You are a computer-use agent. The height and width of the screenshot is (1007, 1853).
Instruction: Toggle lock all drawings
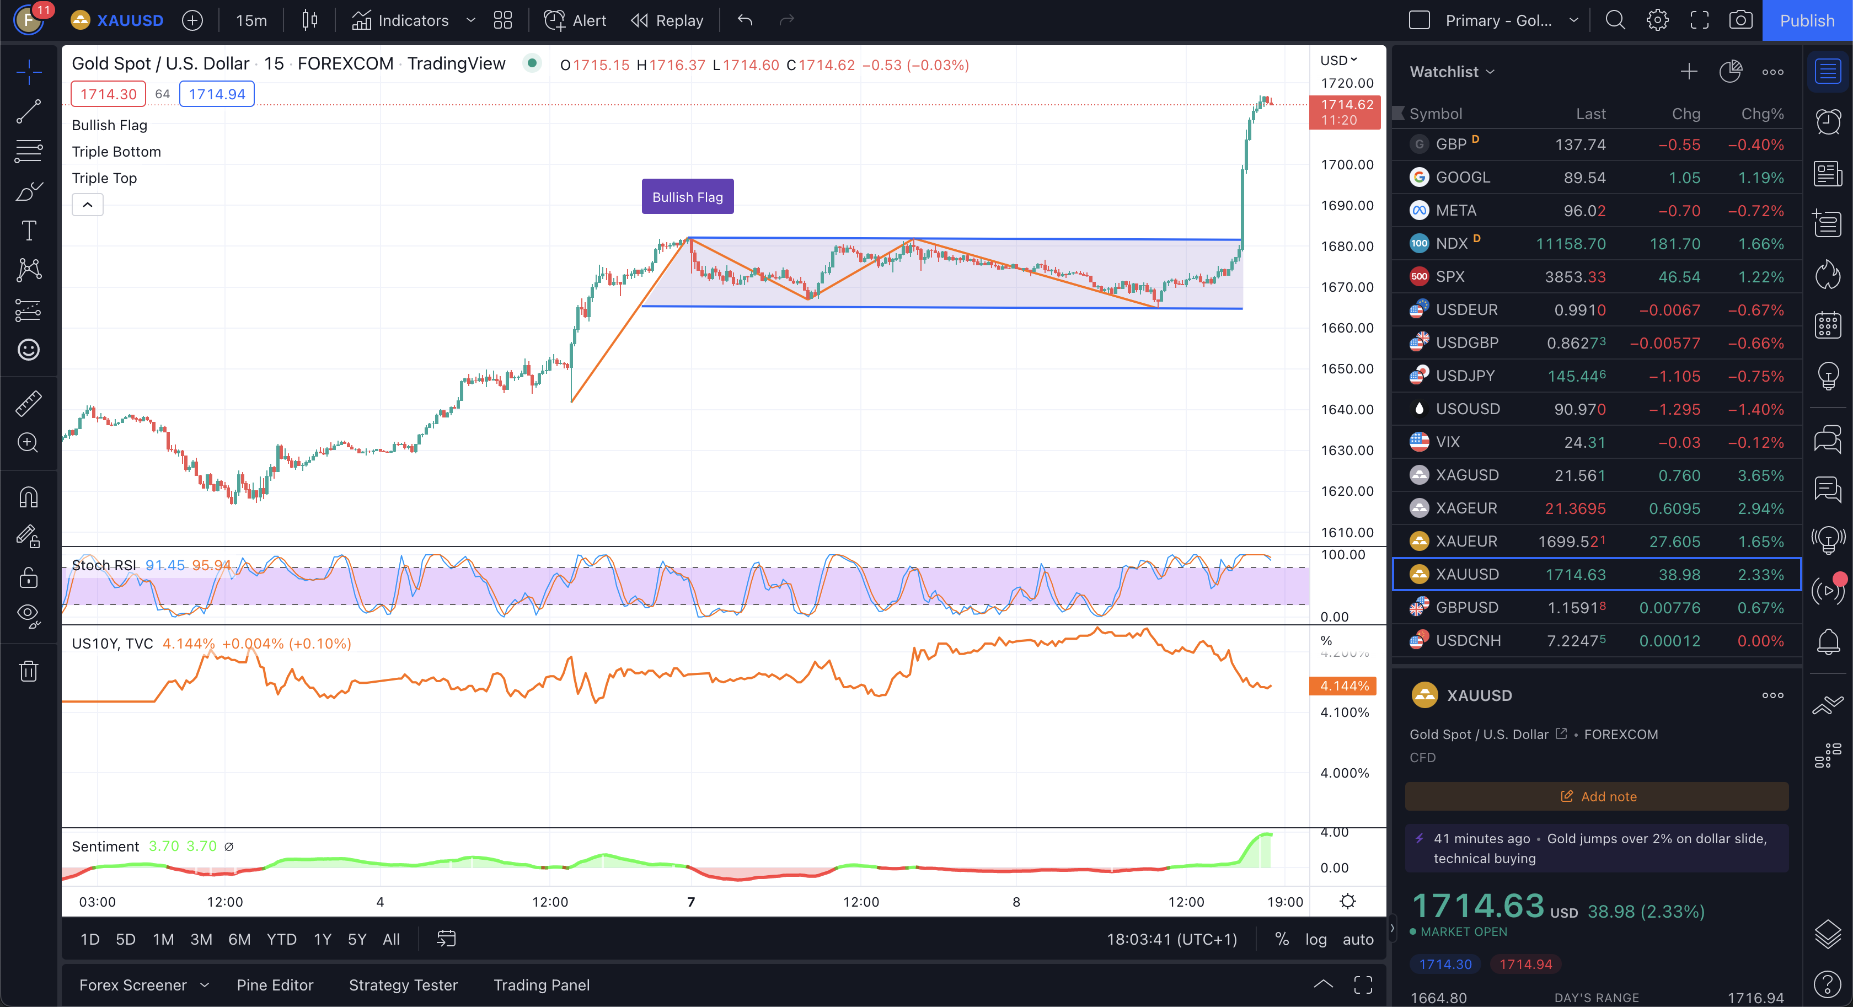[28, 577]
